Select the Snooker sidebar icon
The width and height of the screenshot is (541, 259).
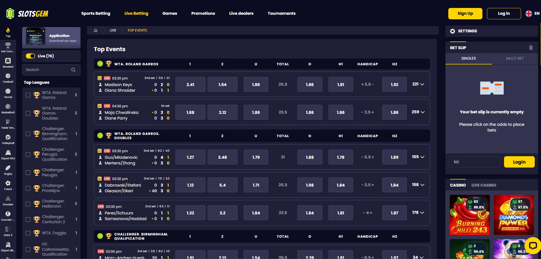8,199
